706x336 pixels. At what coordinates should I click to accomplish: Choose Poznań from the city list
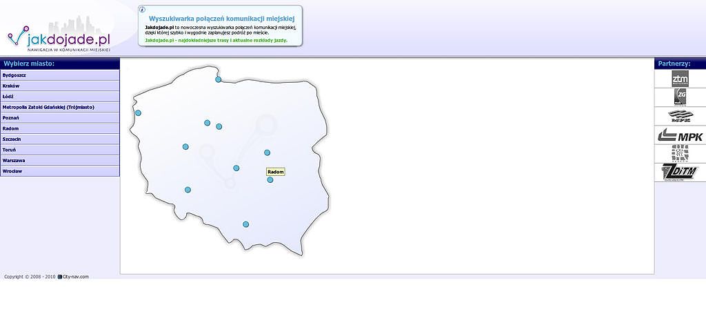coord(60,118)
